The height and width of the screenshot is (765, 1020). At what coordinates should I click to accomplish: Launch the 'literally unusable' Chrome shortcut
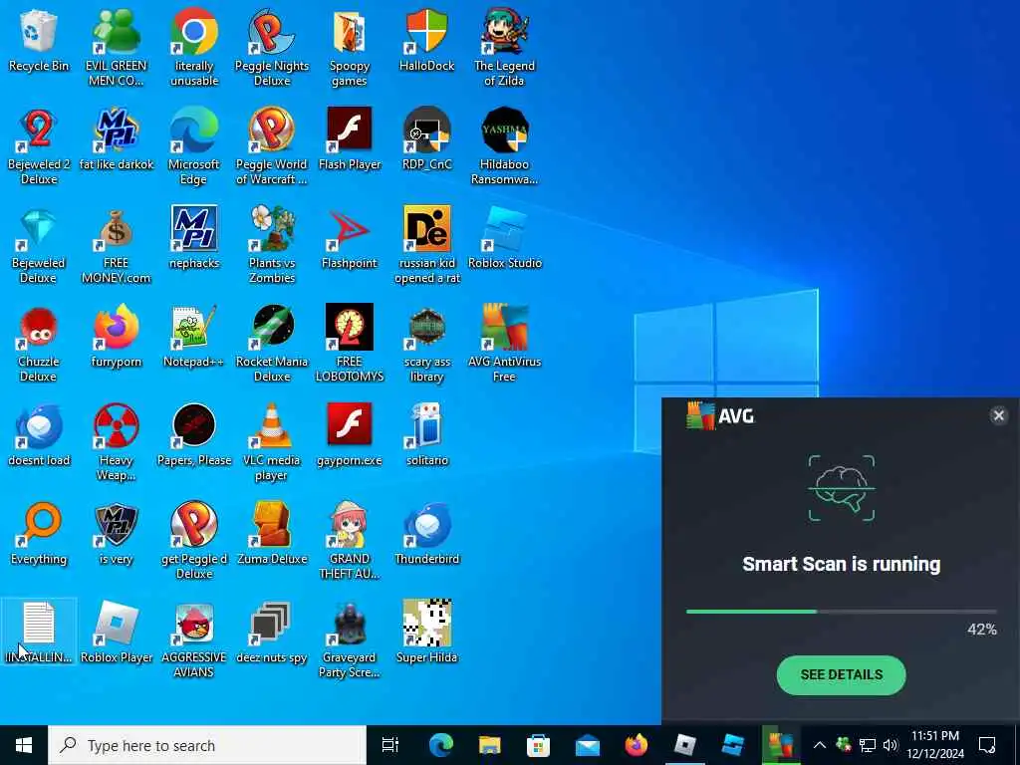(x=194, y=46)
